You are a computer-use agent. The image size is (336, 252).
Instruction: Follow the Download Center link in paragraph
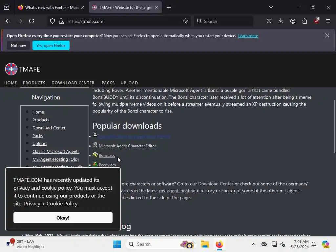tap(216, 184)
